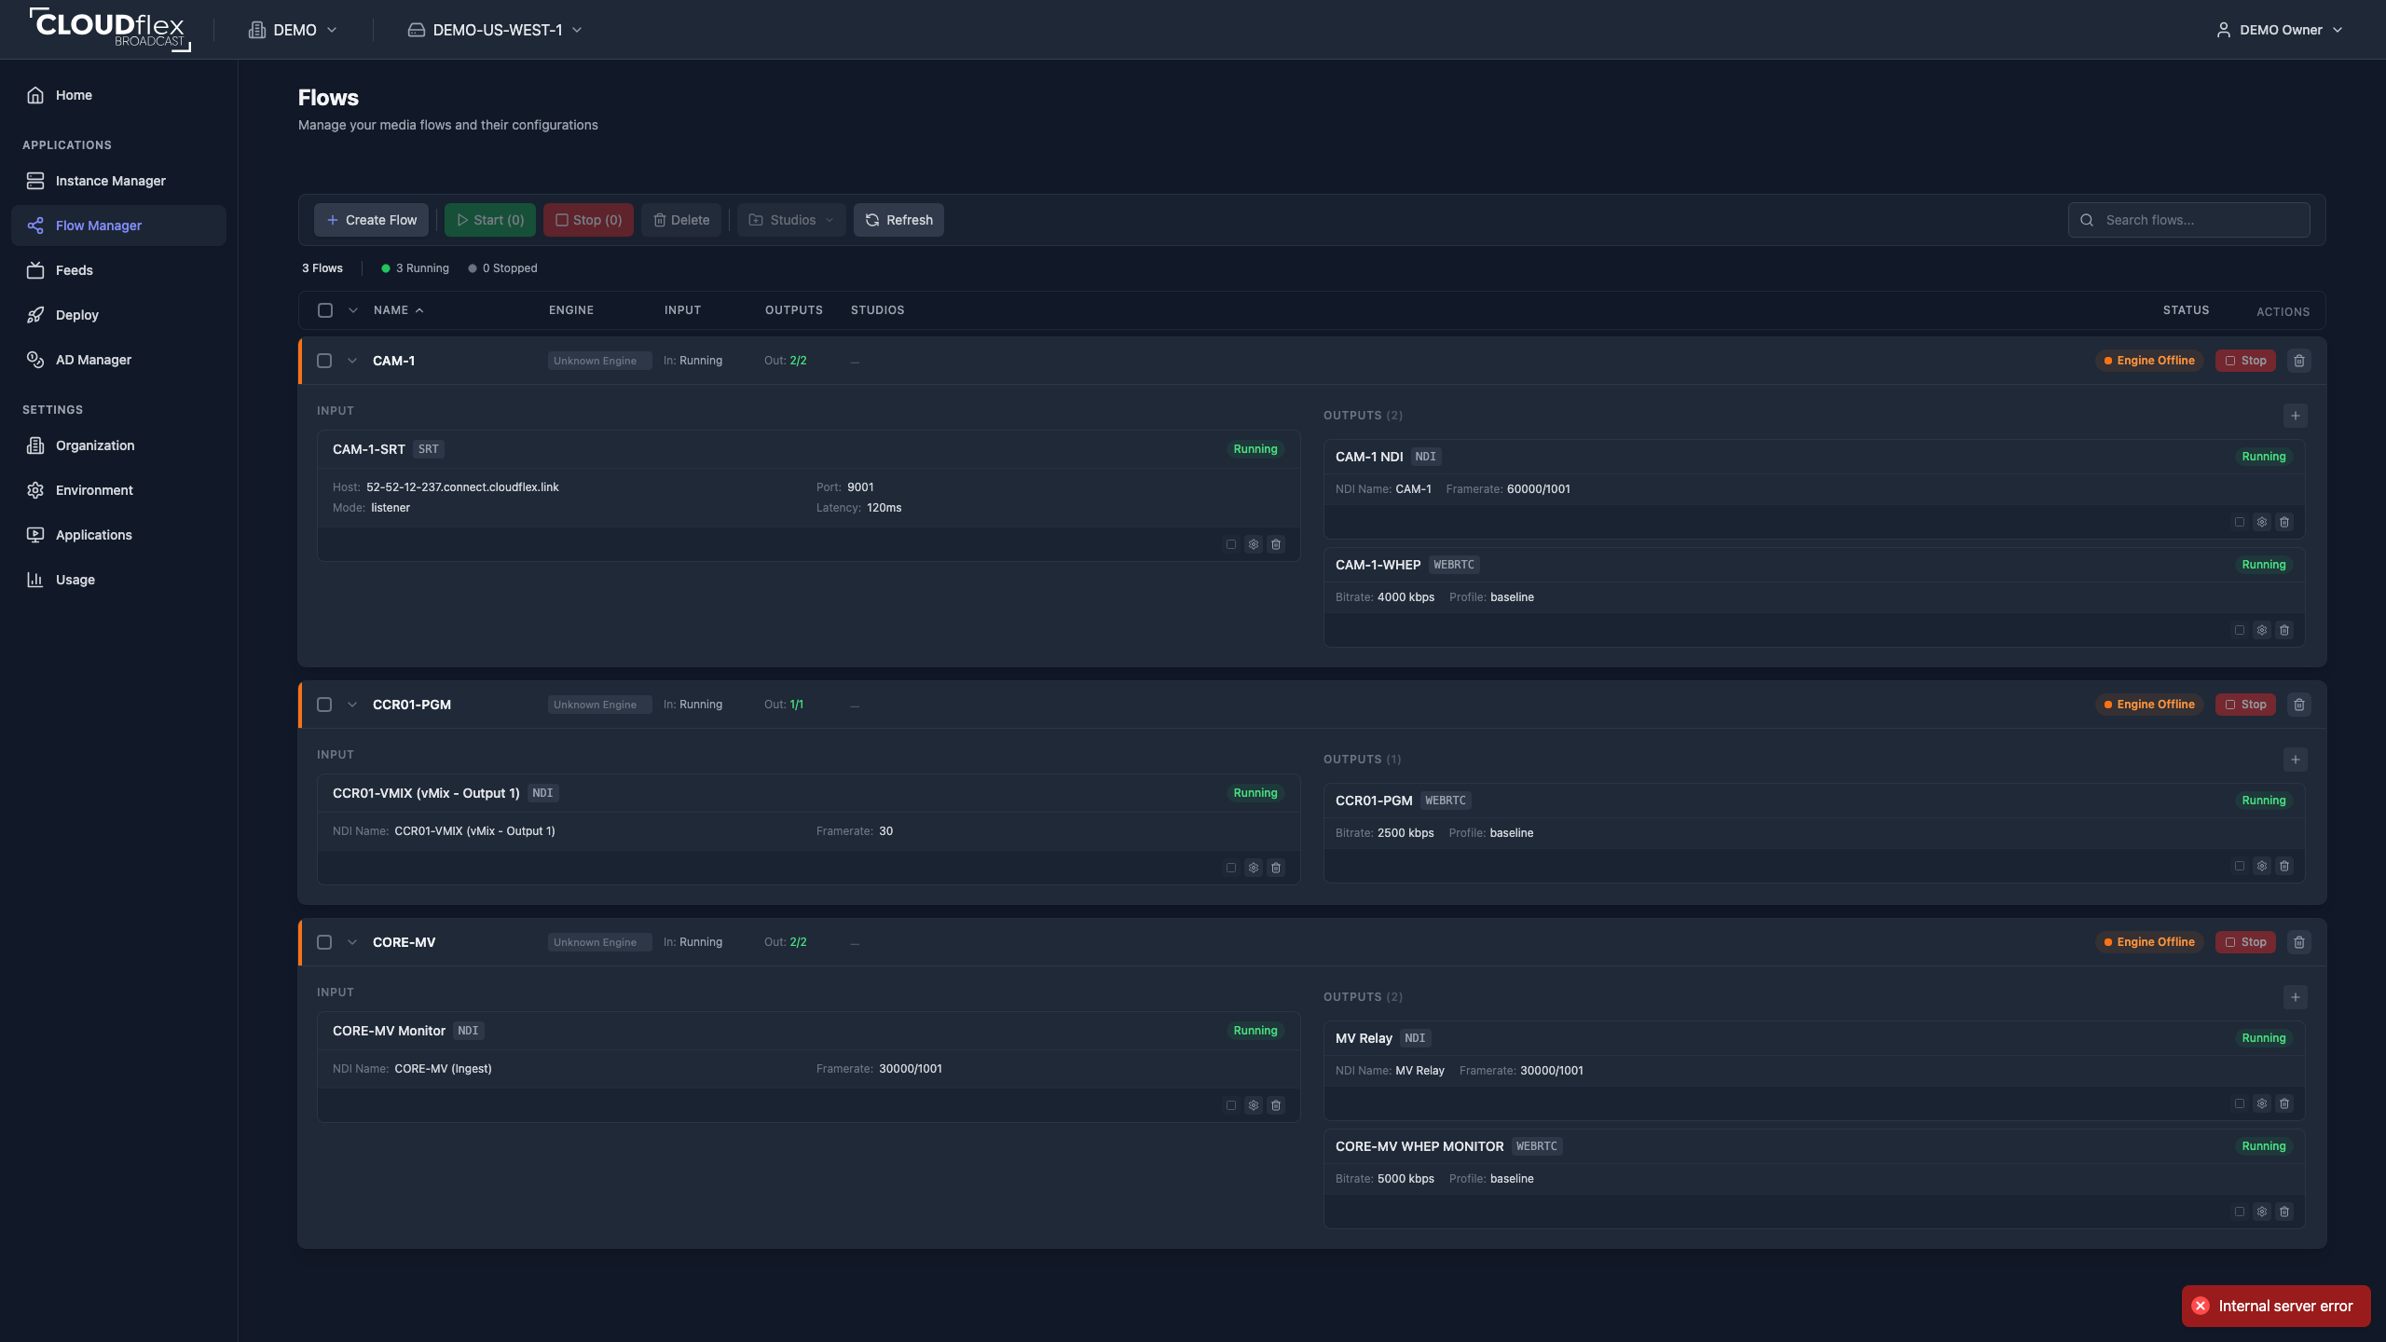Click the CLOUDflex Broadcast logo
Image resolution: width=2386 pixels, height=1342 pixels.
(110, 29)
